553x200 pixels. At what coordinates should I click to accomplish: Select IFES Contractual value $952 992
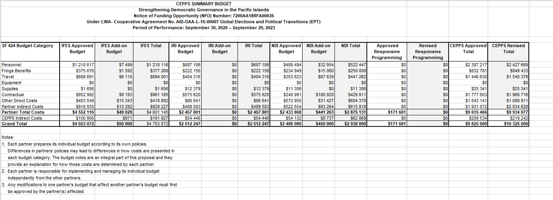[x=85, y=95]
